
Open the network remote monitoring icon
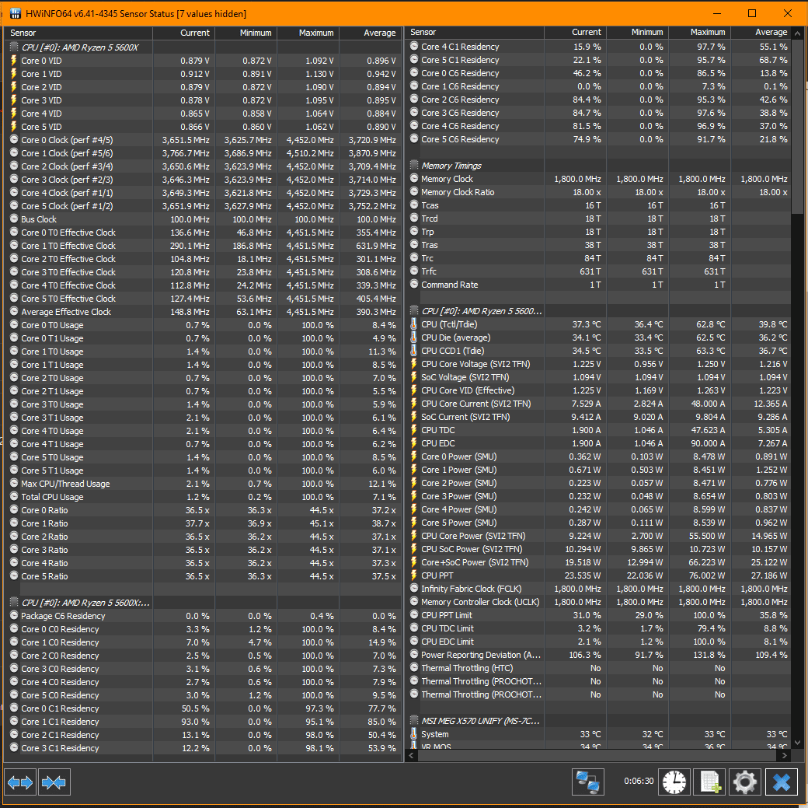click(588, 782)
